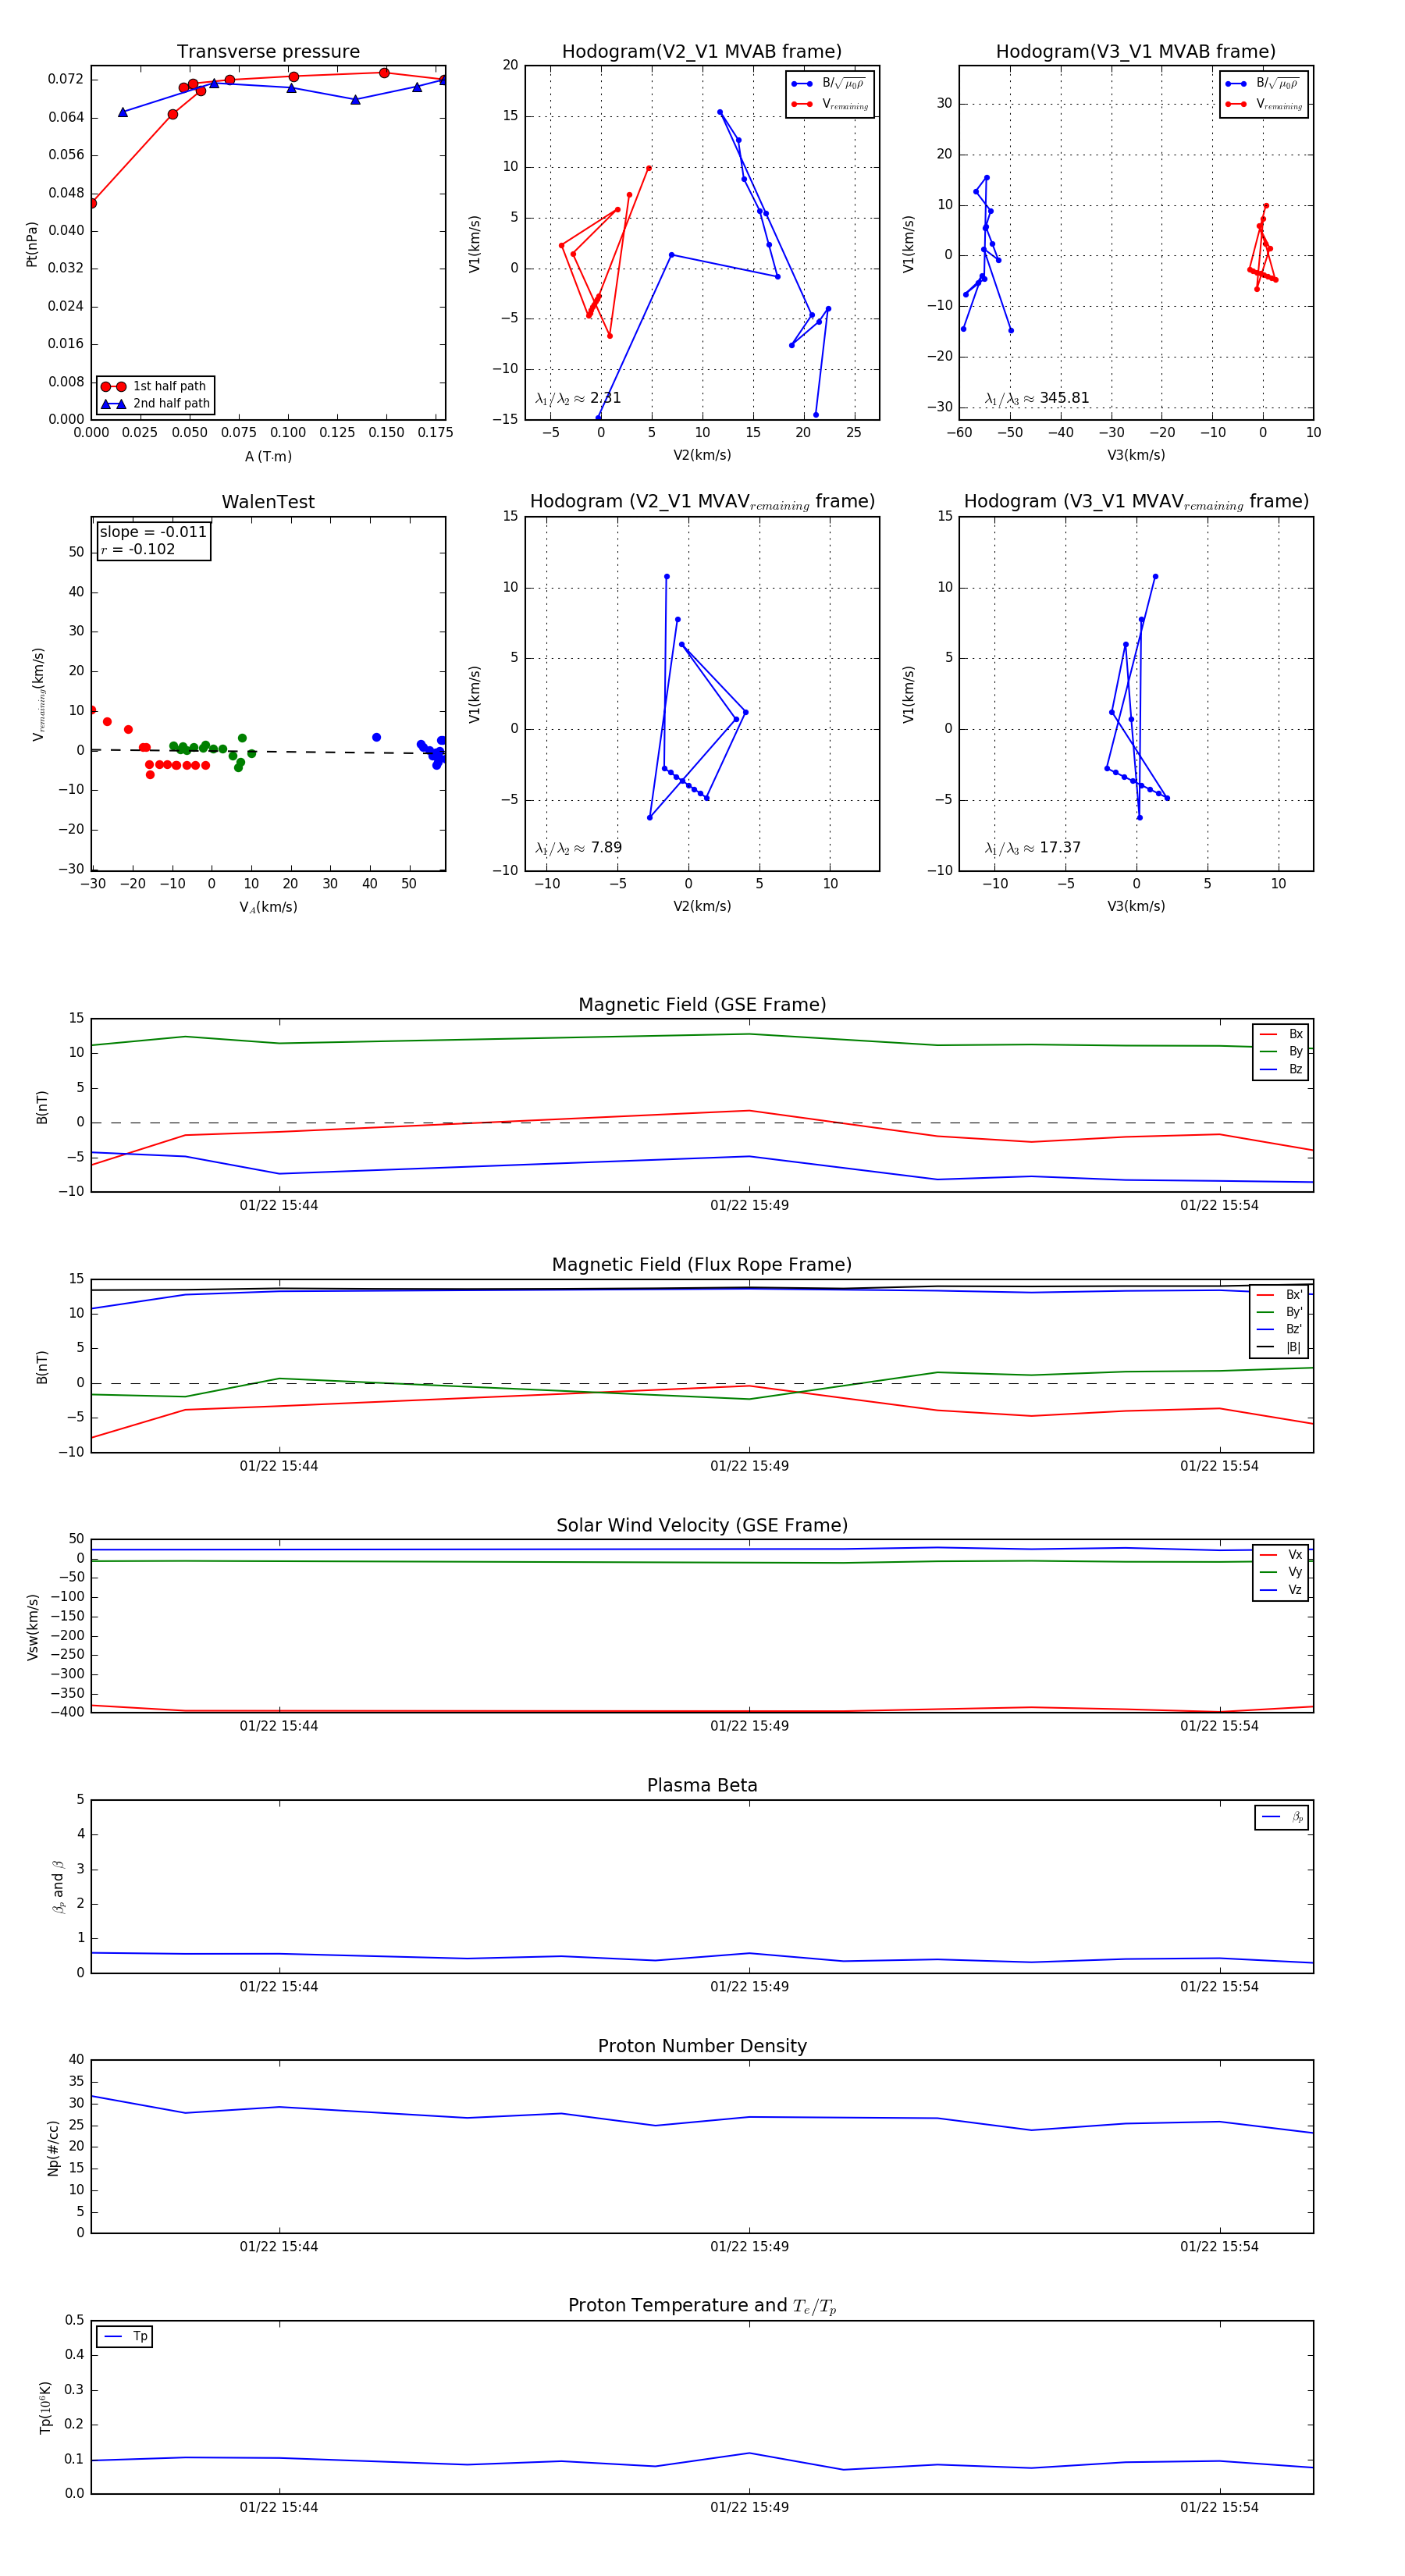Click the eigenvalue ratio '17.37' annotation
The image size is (1405, 2576).
[x=1033, y=848]
